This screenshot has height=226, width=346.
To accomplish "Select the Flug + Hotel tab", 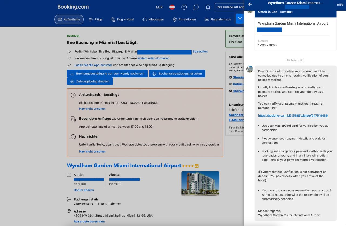I will click(x=122, y=19).
